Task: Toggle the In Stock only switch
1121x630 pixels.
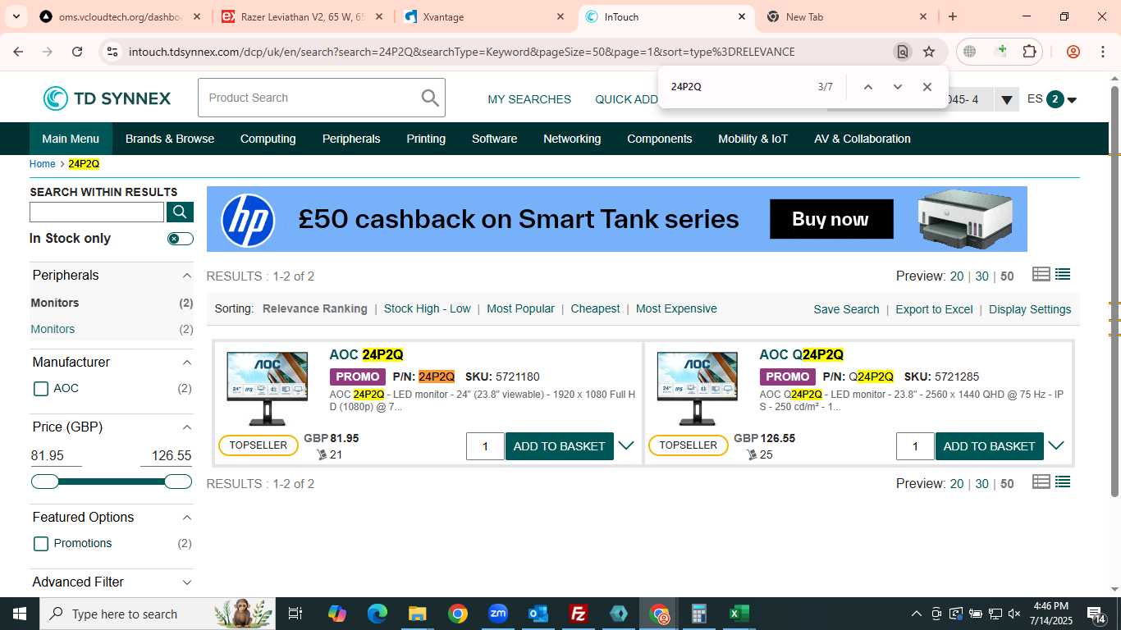Action: tap(181, 239)
